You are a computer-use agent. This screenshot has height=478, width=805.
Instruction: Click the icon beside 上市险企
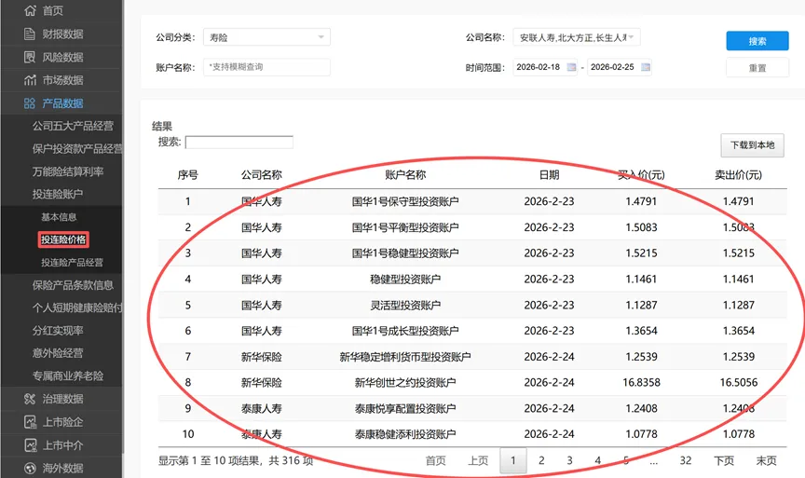click(30, 422)
